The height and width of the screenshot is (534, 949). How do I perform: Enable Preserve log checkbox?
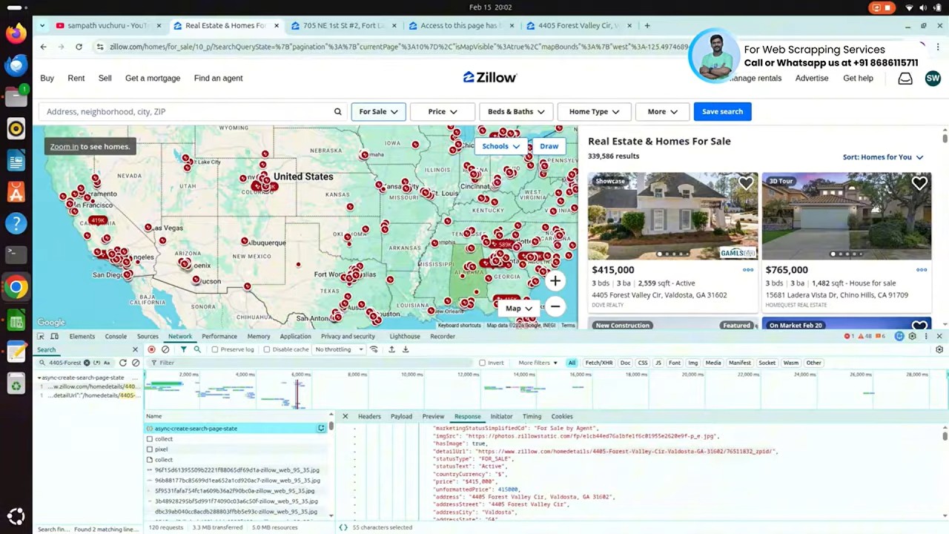coord(215,349)
